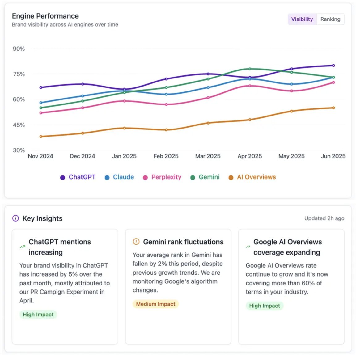Screen dimensions: 356x355
Task: Switch to the Ranking view
Action: click(x=330, y=19)
